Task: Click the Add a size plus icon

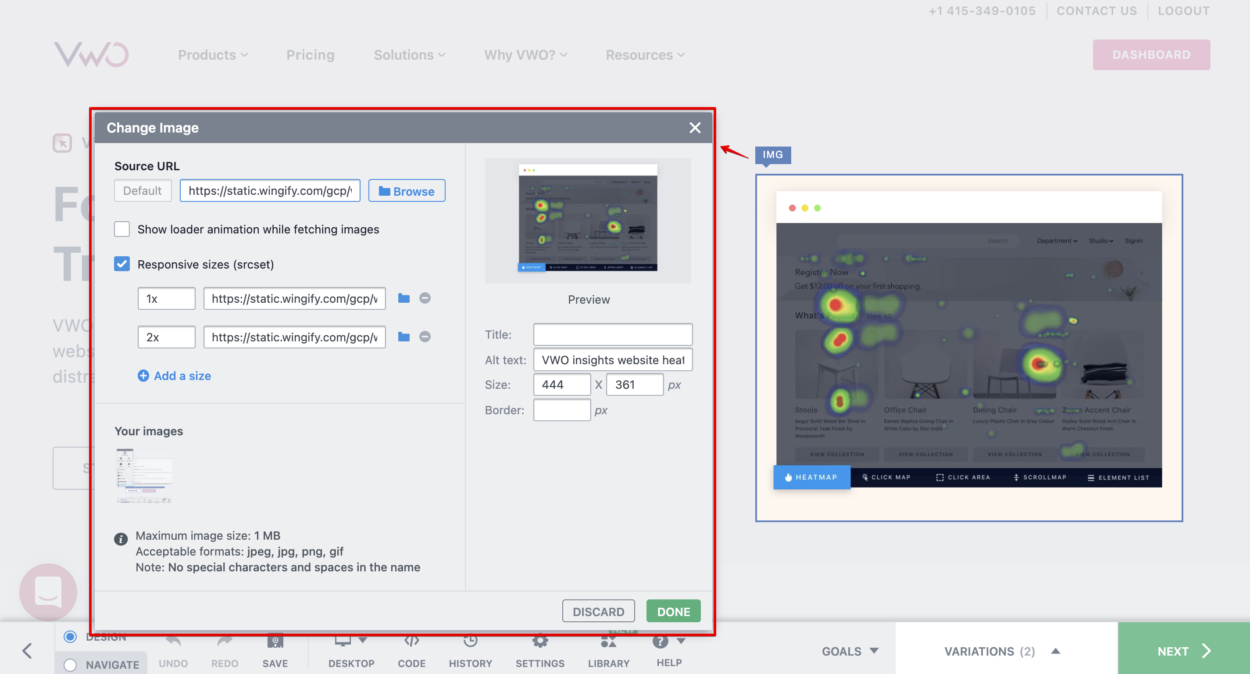Action: tap(143, 375)
